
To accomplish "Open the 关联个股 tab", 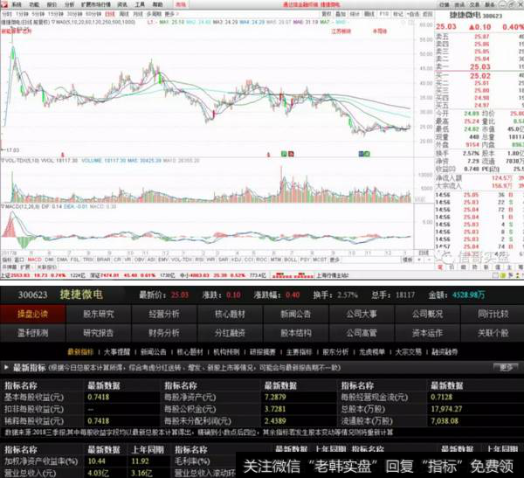I will point(493,333).
